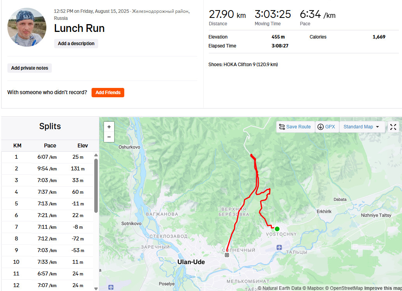Open the Improve this map link
This screenshot has height=291, width=402.
(383, 288)
